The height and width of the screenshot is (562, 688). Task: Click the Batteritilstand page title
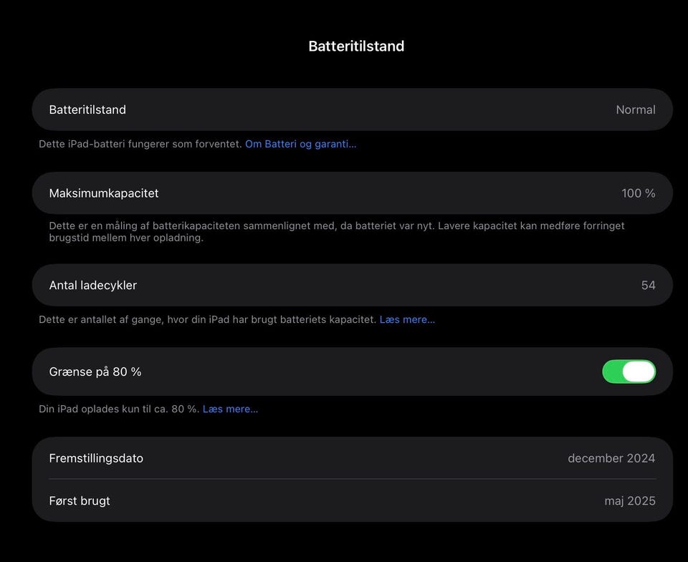[356, 47]
